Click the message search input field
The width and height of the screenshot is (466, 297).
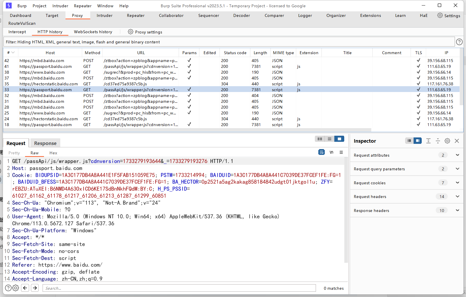pos(179,288)
